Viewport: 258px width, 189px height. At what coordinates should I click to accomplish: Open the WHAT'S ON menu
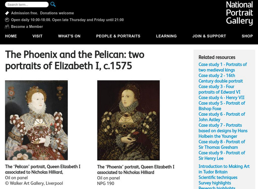69,36
